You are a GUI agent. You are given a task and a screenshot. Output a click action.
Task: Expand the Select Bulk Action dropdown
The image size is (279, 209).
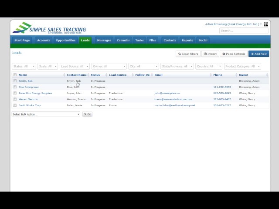click(x=46, y=114)
